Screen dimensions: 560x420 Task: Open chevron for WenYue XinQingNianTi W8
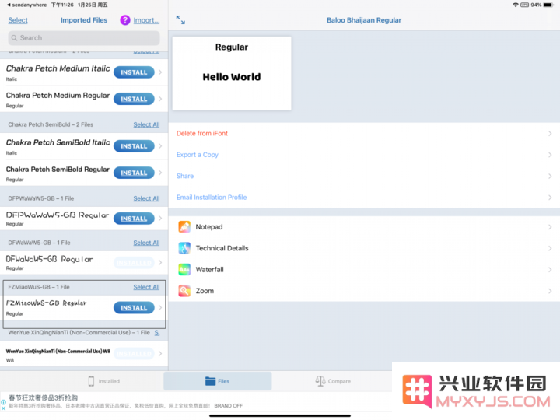pos(160,354)
